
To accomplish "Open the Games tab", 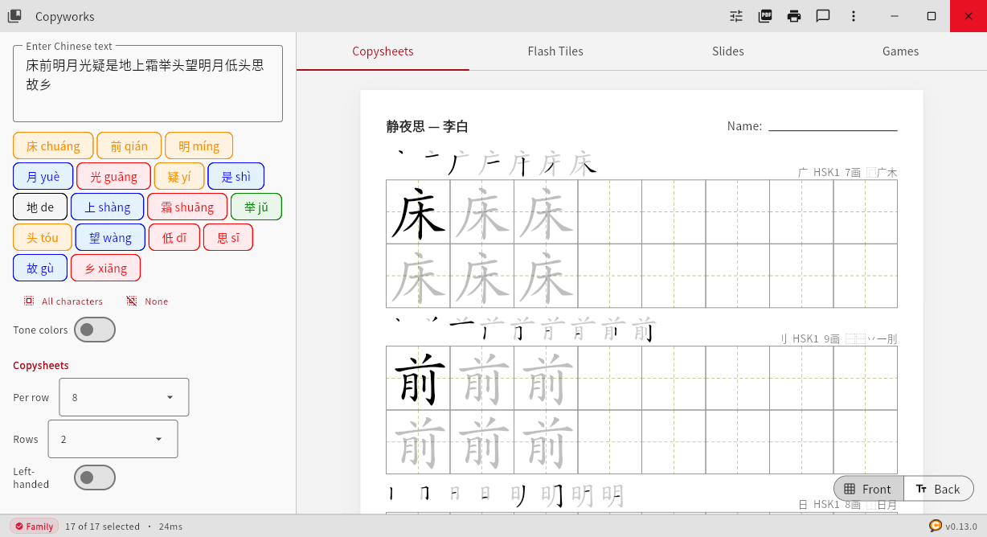I will [899, 51].
